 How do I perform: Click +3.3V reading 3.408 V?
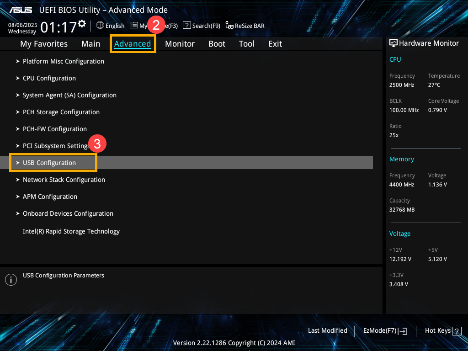(x=399, y=284)
